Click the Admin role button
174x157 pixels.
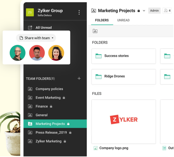[154, 11]
